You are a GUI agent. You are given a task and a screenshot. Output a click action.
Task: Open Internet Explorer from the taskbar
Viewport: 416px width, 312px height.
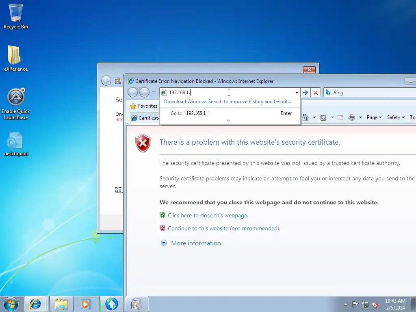[35, 304]
